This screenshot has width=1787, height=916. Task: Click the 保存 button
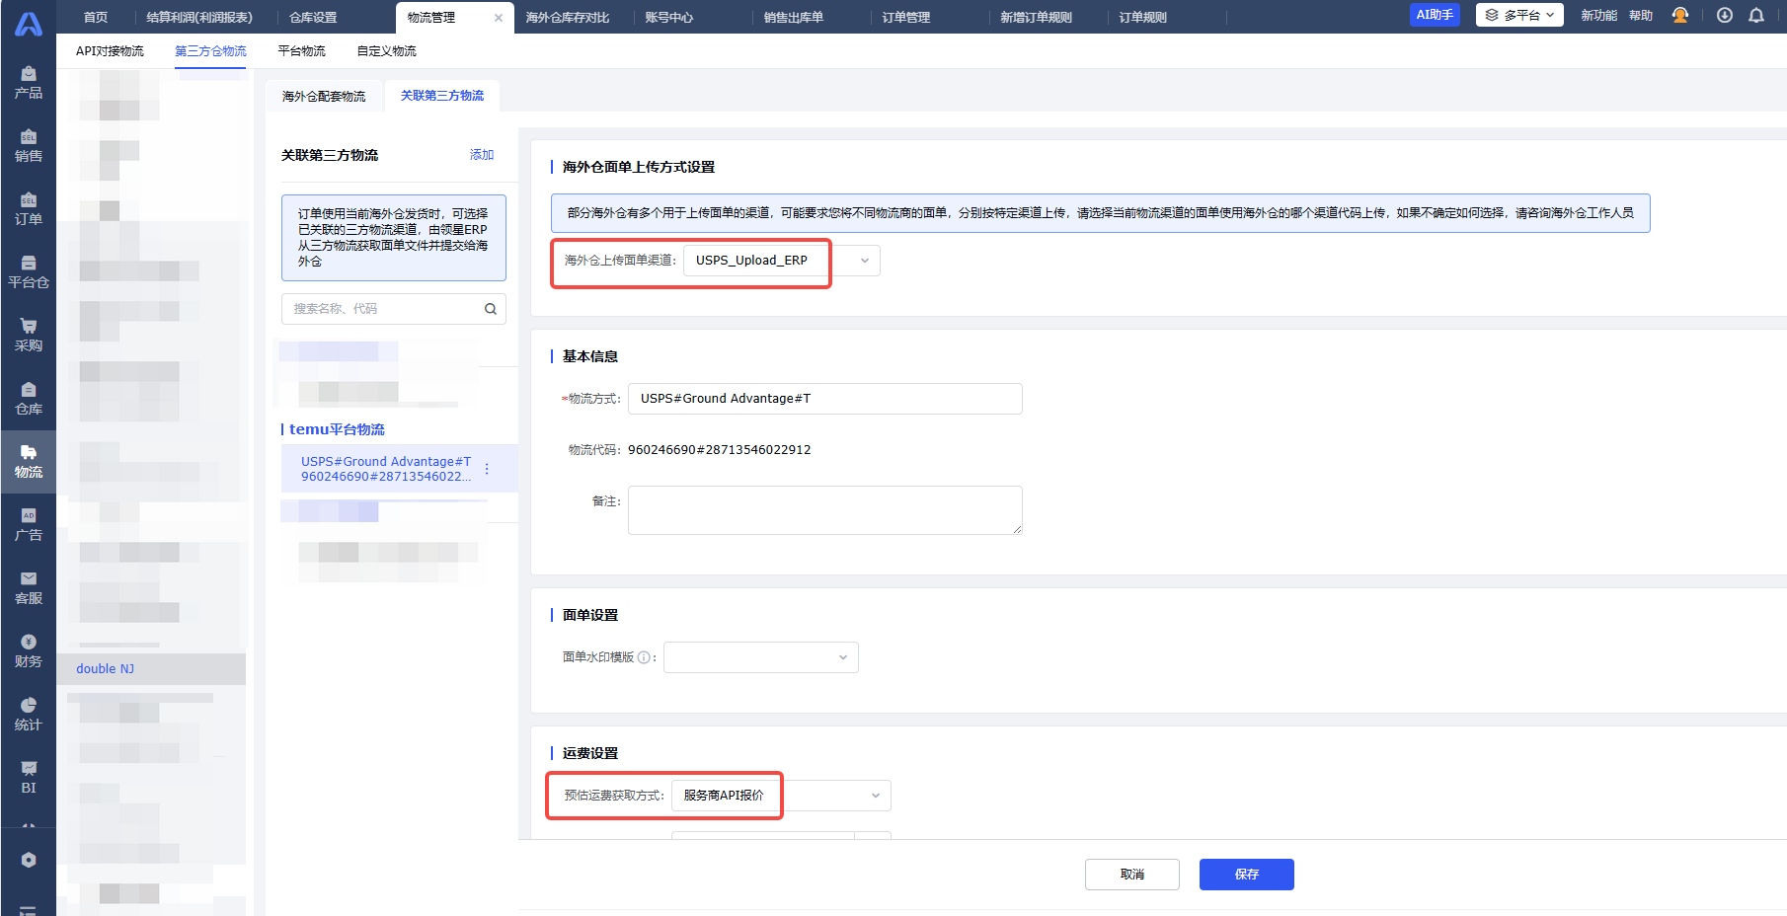[1247, 875]
